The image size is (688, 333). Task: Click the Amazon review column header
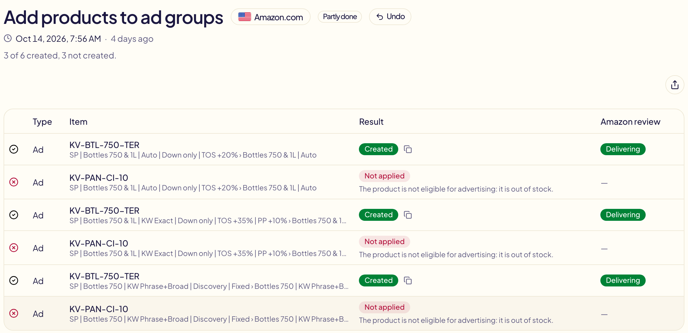coord(630,122)
